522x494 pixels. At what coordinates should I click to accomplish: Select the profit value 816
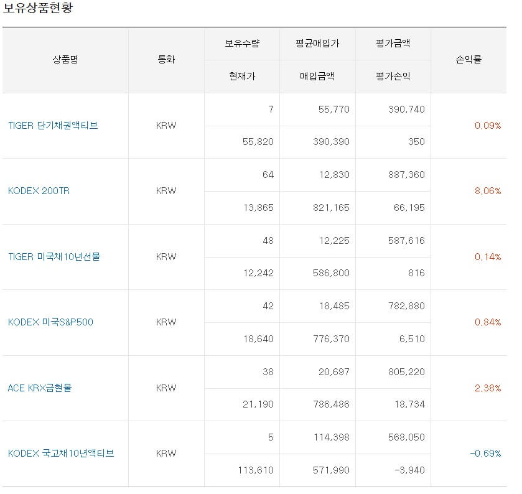point(416,273)
